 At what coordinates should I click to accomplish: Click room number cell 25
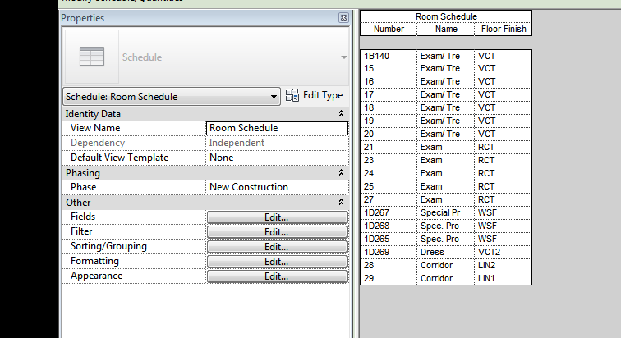pos(389,186)
